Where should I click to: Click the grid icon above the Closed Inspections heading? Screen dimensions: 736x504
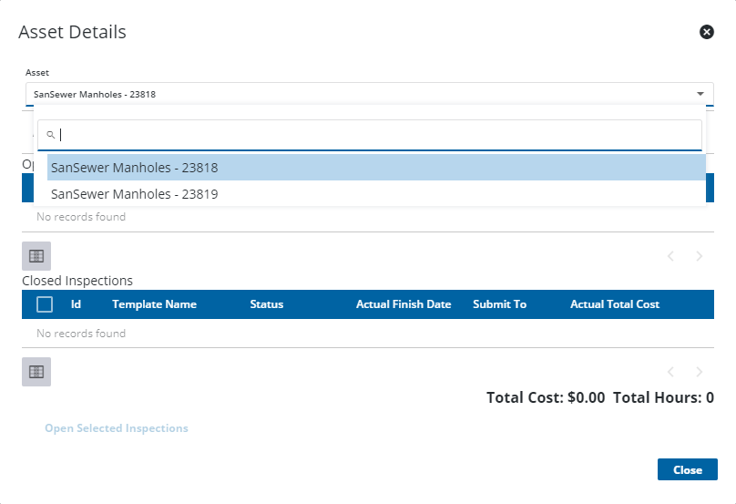click(36, 256)
